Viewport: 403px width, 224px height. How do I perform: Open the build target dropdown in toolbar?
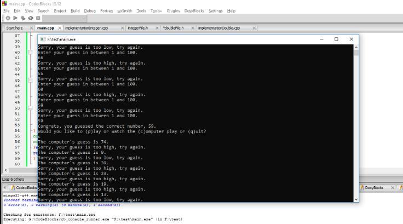click(x=65, y=18)
